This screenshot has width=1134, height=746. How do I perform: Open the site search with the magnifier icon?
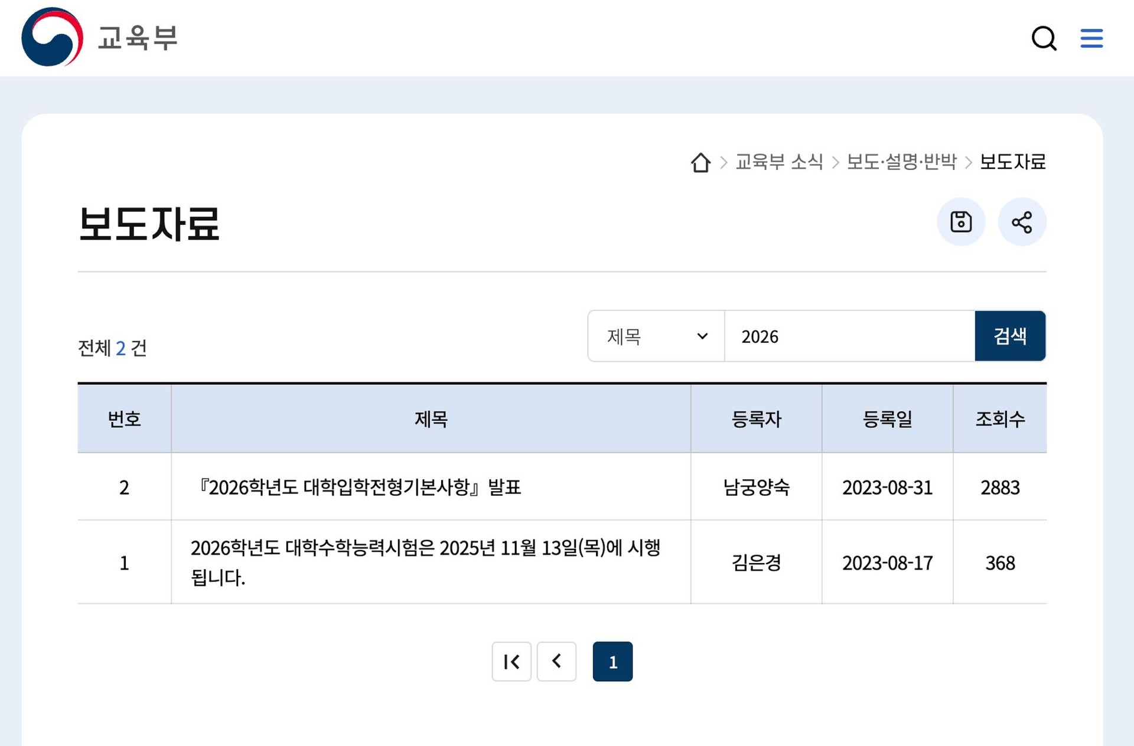(x=1044, y=38)
